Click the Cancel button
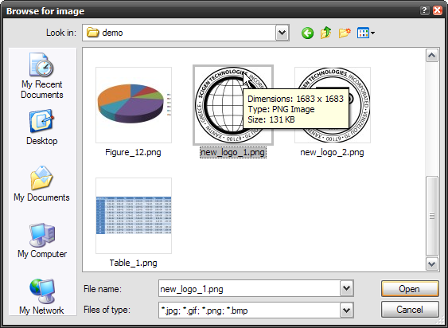This screenshot has height=328, width=448. [x=410, y=310]
